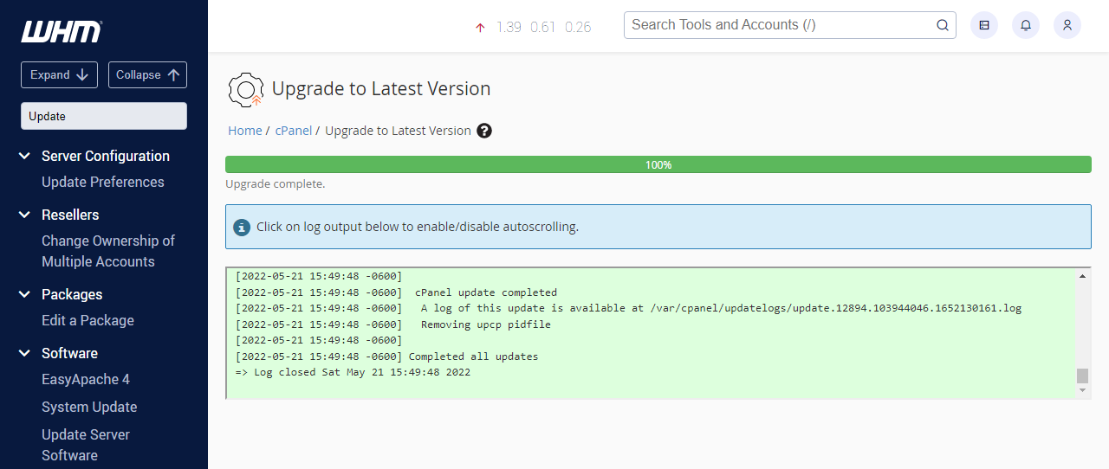Screen dimensions: 1109x469
Task: Click the WHM logo
Action: pyautogui.click(x=61, y=32)
